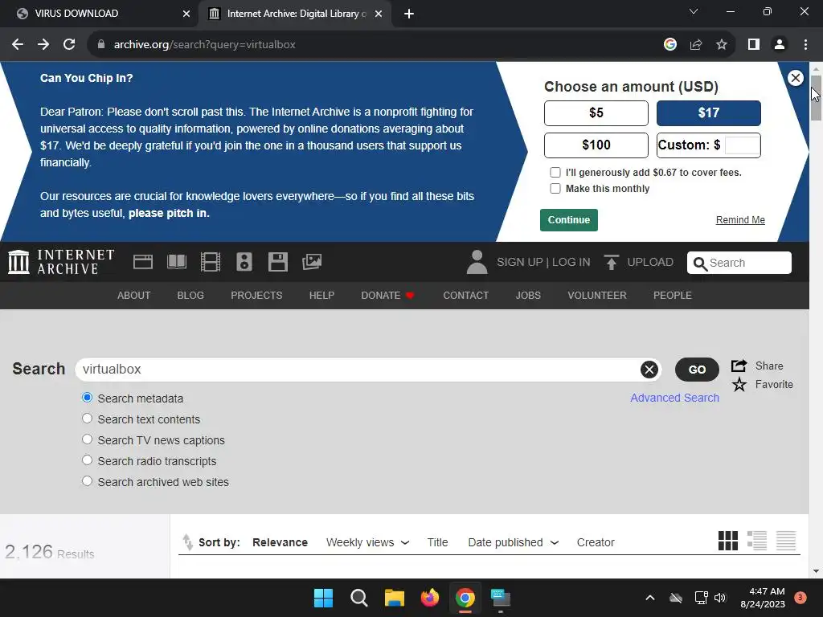Select Search text contents option
The height and width of the screenshot is (617, 823).
(x=87, y=419)
